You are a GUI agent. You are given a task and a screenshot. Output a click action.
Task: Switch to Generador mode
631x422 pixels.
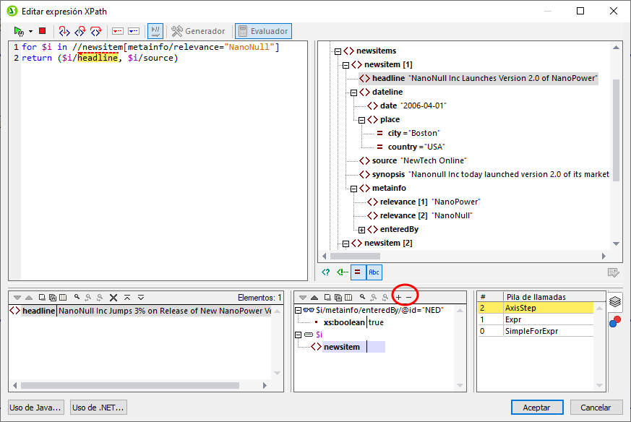tap(198, 31)
